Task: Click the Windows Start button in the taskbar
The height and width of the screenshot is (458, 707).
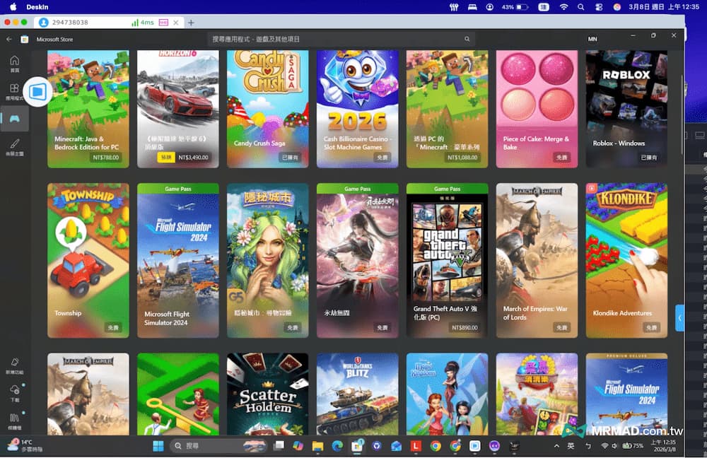Action: (158, 446)
